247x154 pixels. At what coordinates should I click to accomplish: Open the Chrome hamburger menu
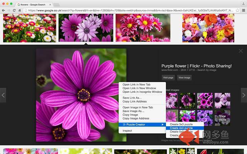[x=244, y=10]
